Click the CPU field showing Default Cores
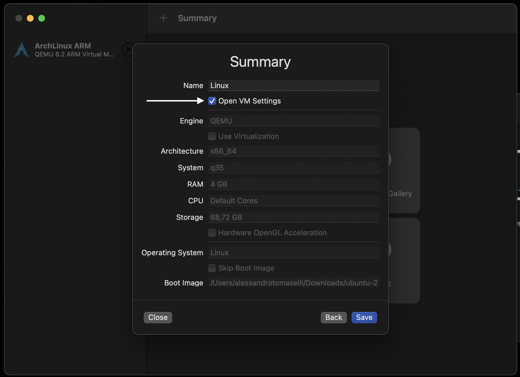The height and width of the screenshot is (377, 520). tap(294, 201)
